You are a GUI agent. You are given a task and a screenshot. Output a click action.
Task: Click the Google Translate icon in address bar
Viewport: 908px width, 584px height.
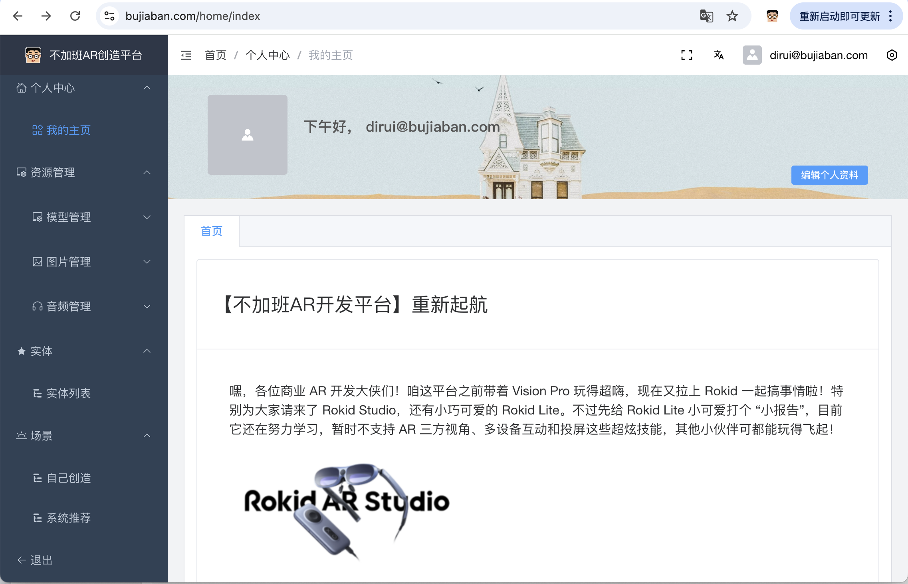coord(706,16)
